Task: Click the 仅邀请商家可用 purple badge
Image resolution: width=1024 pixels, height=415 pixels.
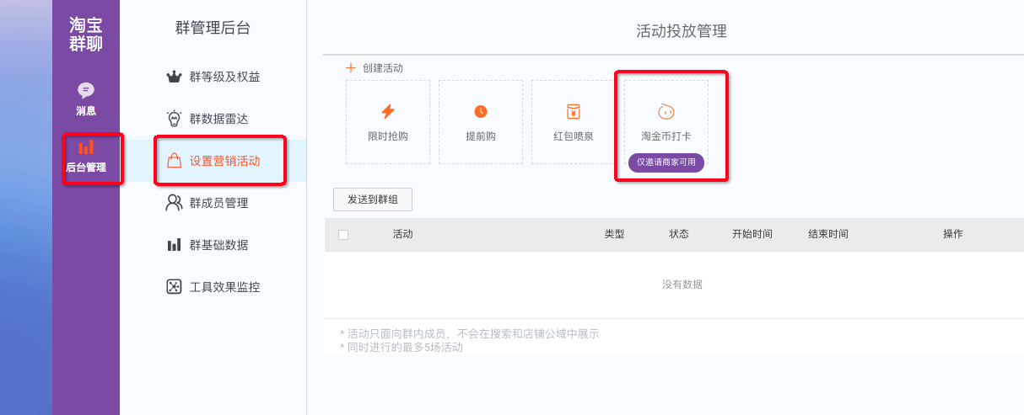Action: click(666, 162)
